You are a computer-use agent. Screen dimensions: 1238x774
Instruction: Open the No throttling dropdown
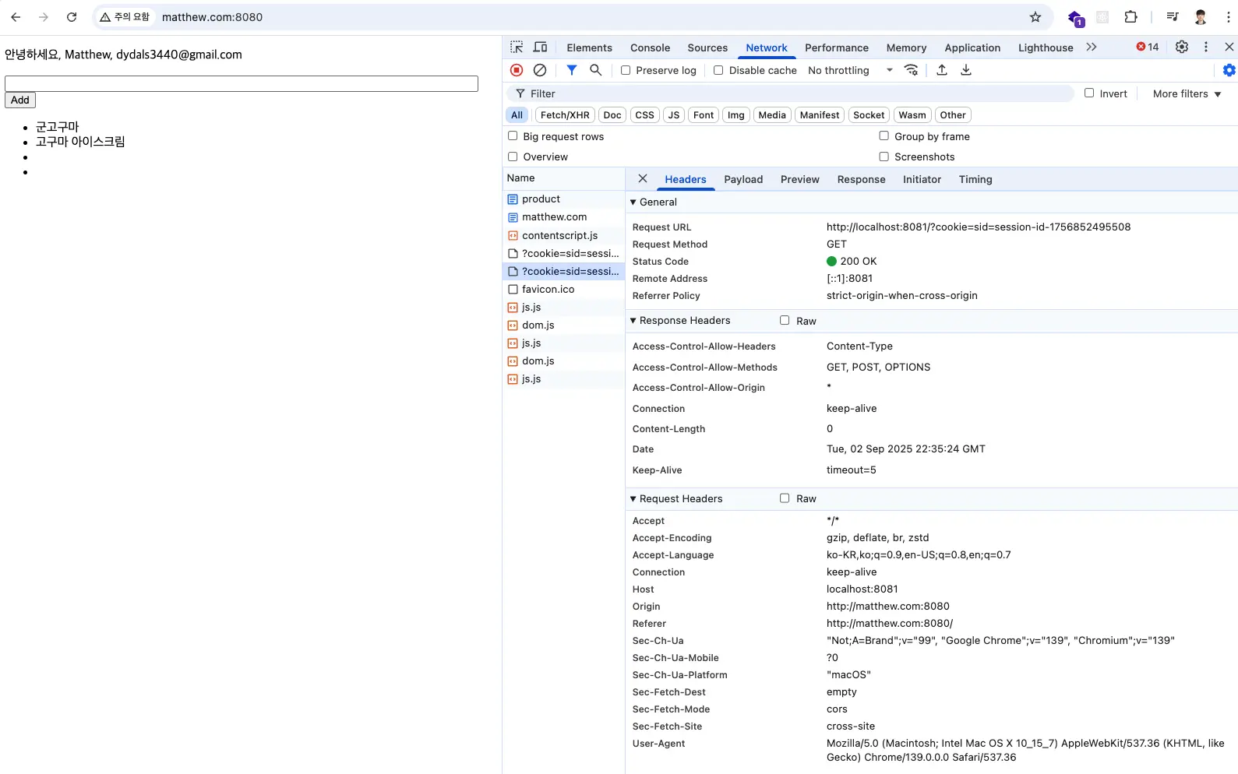(849, 70)
